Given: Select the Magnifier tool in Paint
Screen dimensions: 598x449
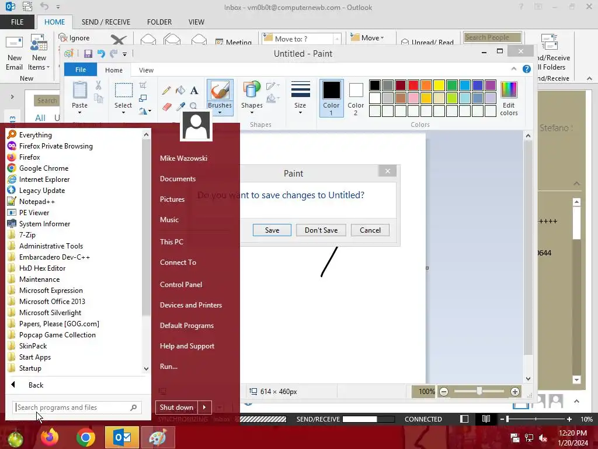Looking at the screenshot, I should coord(193,106).
